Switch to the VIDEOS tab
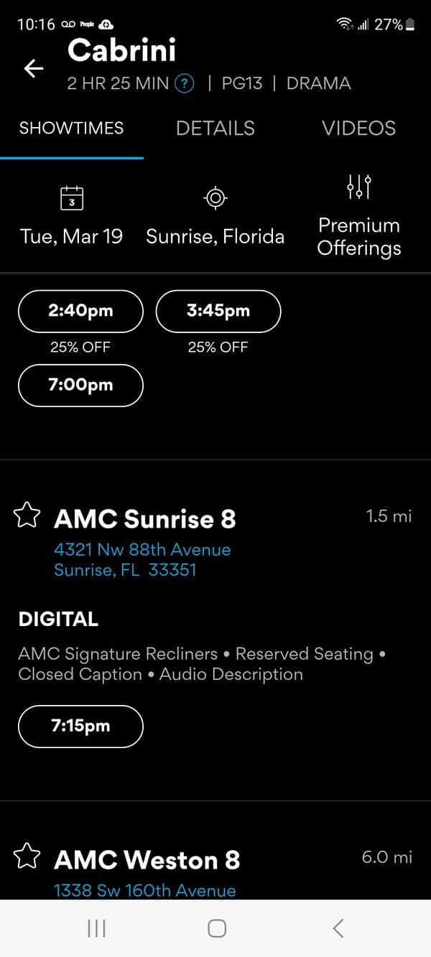 (x=358, y=129)
